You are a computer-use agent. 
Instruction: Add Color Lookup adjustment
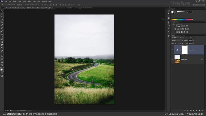click(x=188, y=29)
